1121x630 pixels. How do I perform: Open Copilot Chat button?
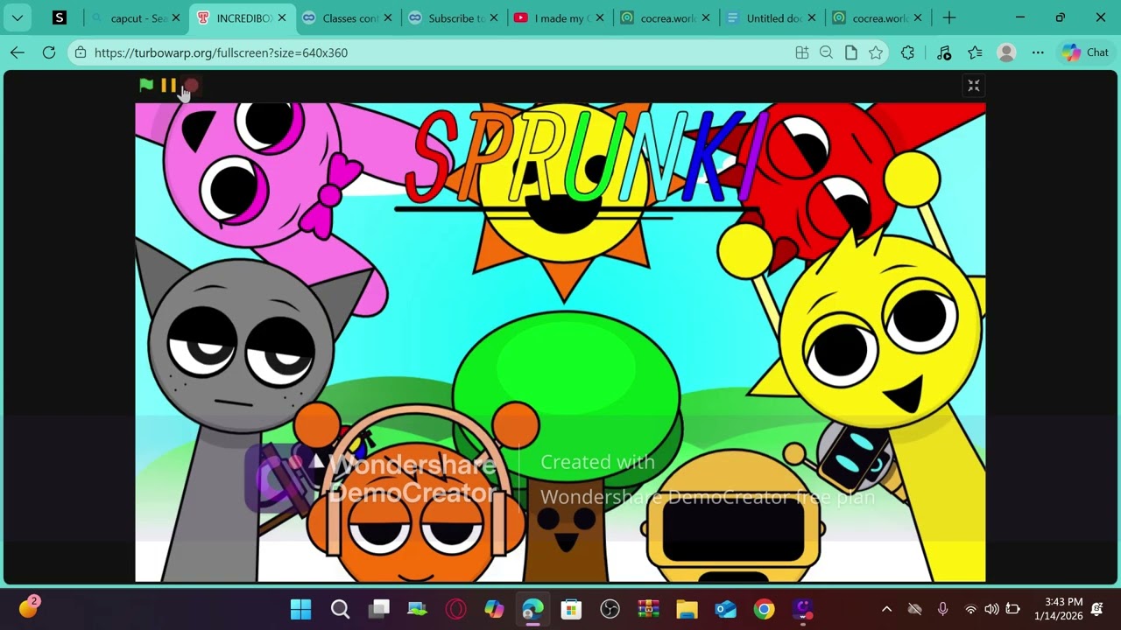click(1086, 52)
